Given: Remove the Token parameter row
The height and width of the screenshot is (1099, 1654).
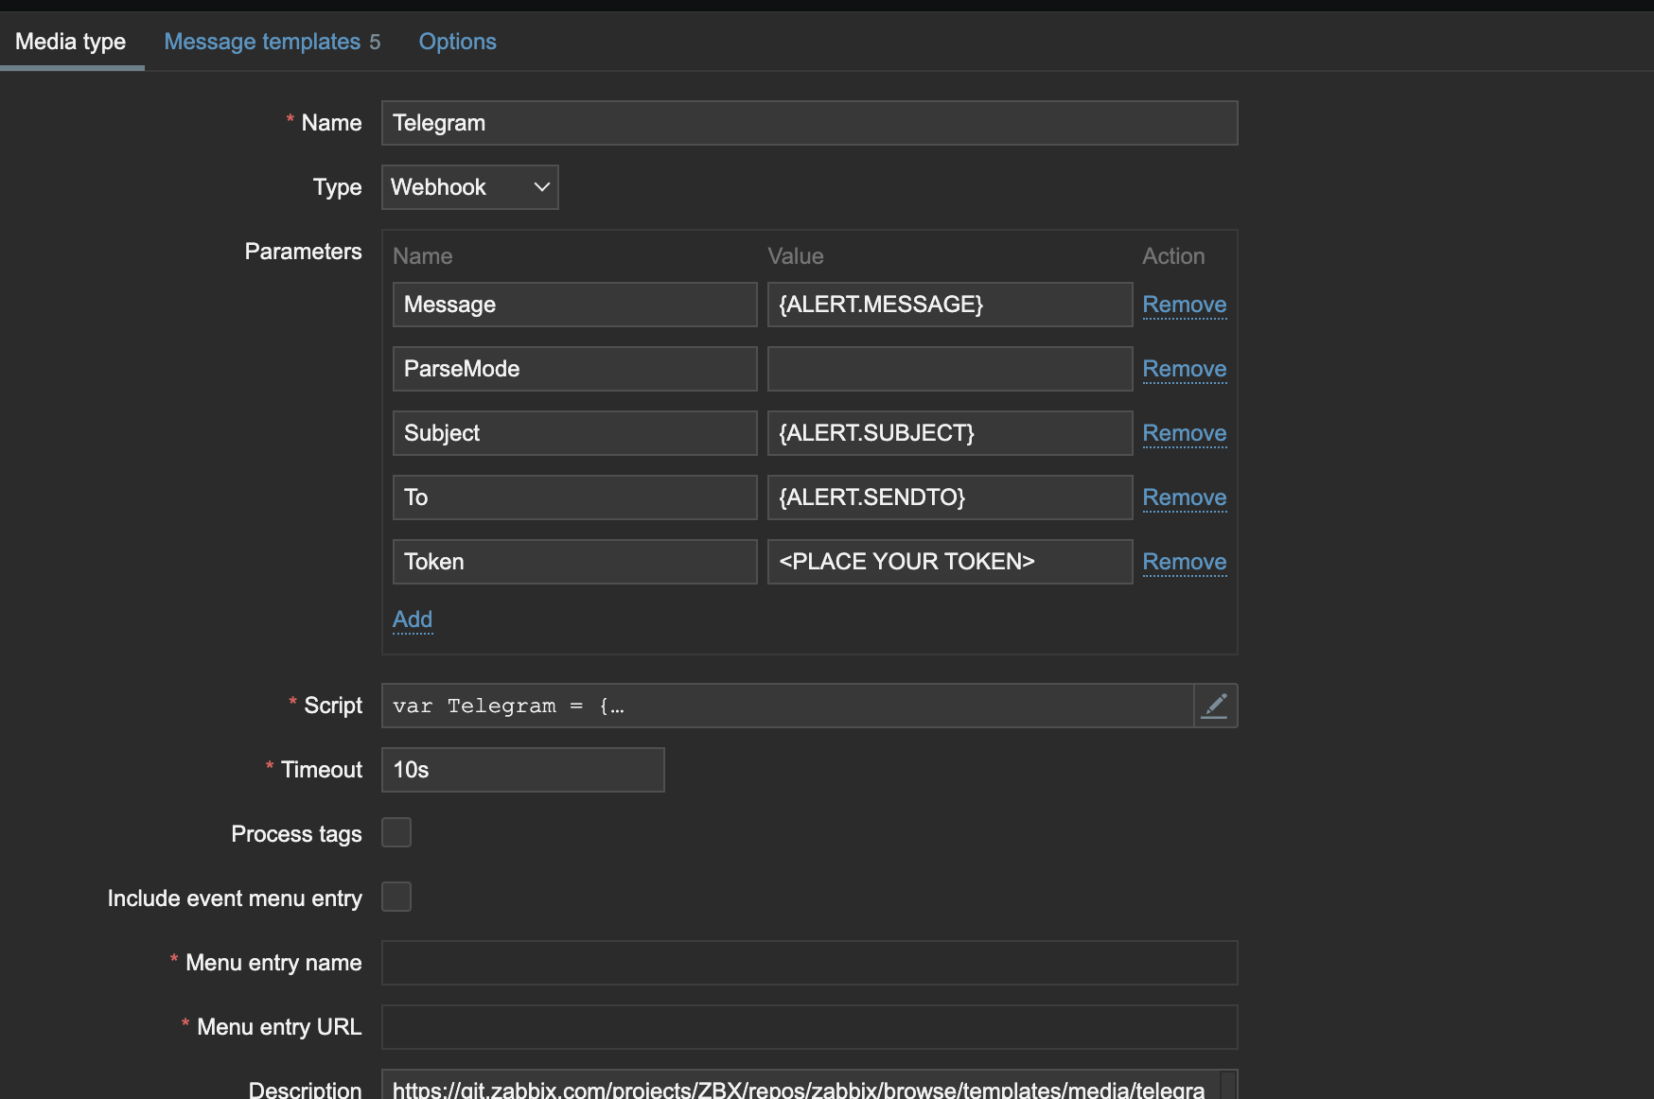Looking at the screenshot, I should tap(1185, 562).
